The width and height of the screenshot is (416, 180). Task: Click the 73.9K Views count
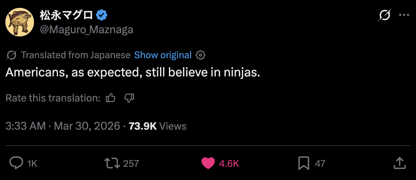[158, 126]
